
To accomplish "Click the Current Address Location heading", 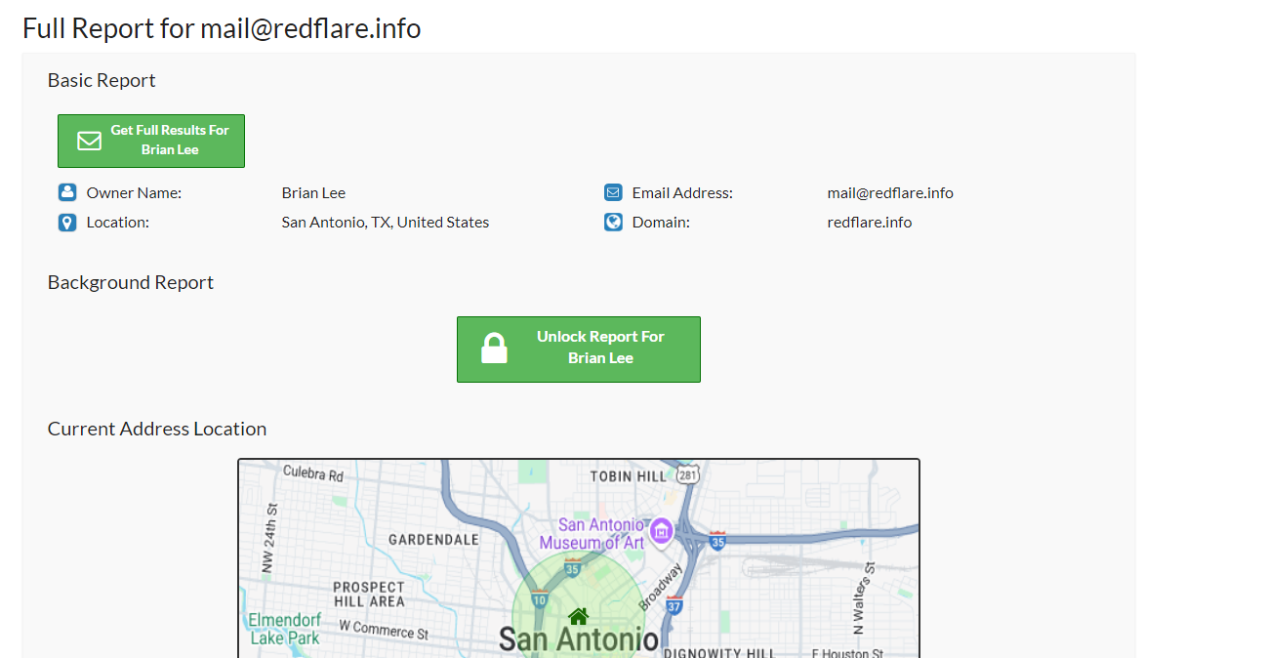I will coord(157,429).
